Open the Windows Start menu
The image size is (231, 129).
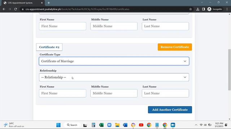coord(58,125)
